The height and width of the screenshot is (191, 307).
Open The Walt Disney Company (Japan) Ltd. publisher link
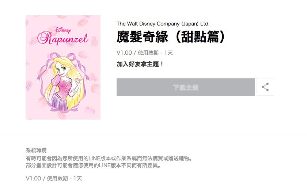[163, 24]
